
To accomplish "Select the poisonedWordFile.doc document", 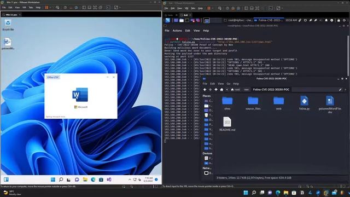I will pyautogui.click(x=330, y=105).
